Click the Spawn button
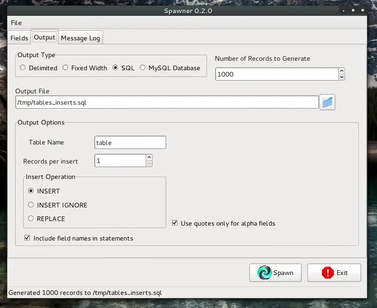 (x=275, y=273)
